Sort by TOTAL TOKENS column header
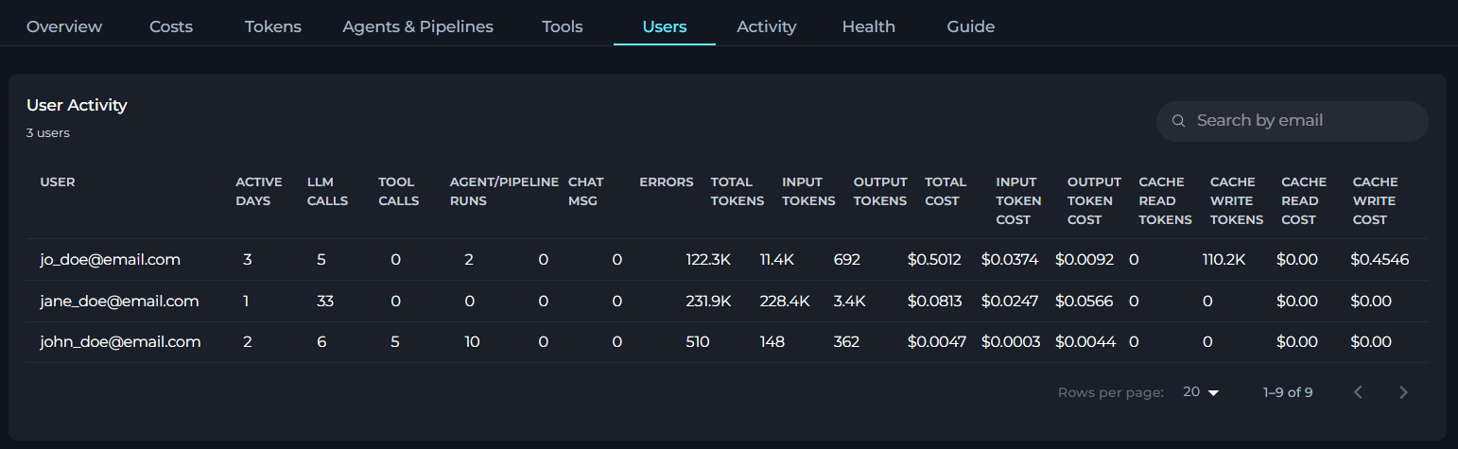The image size is (1458, 449). [x=738, y=191]
